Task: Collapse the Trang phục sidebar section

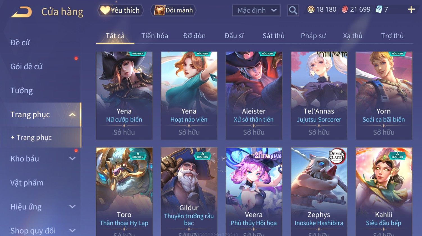Action: [x=72, y=114]
